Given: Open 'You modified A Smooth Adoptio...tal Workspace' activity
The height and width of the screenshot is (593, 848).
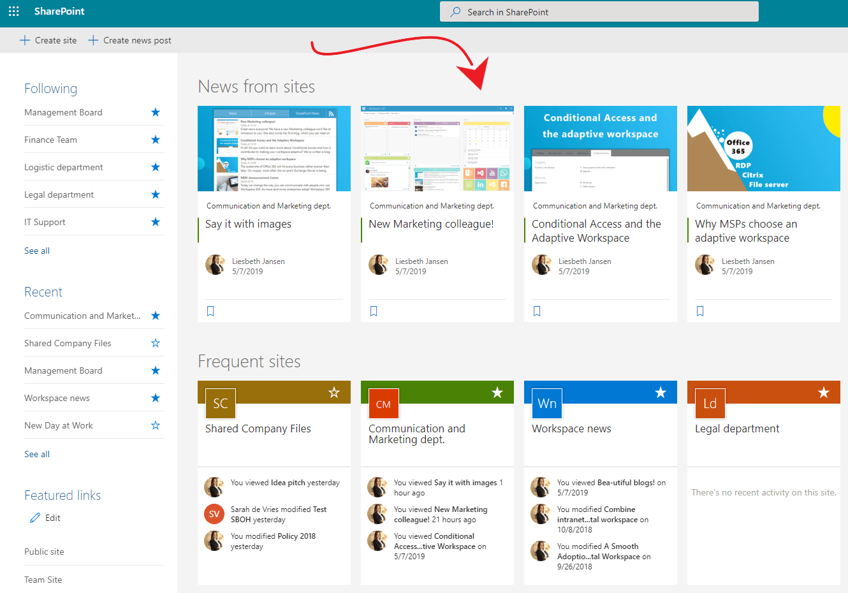Looking at the screenshot, I should pyautogui.click(x=604, y=557).
